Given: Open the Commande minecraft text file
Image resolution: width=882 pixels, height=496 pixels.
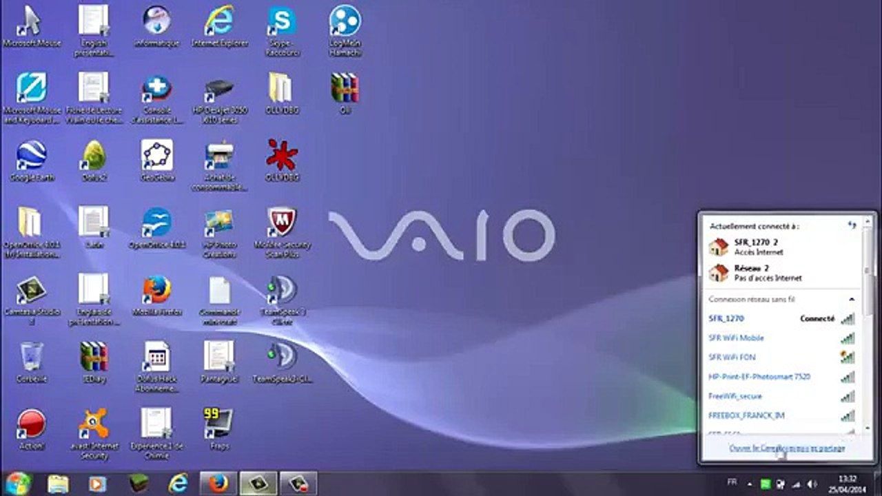Looking at the screenshot, I should [x=219, y=300].
